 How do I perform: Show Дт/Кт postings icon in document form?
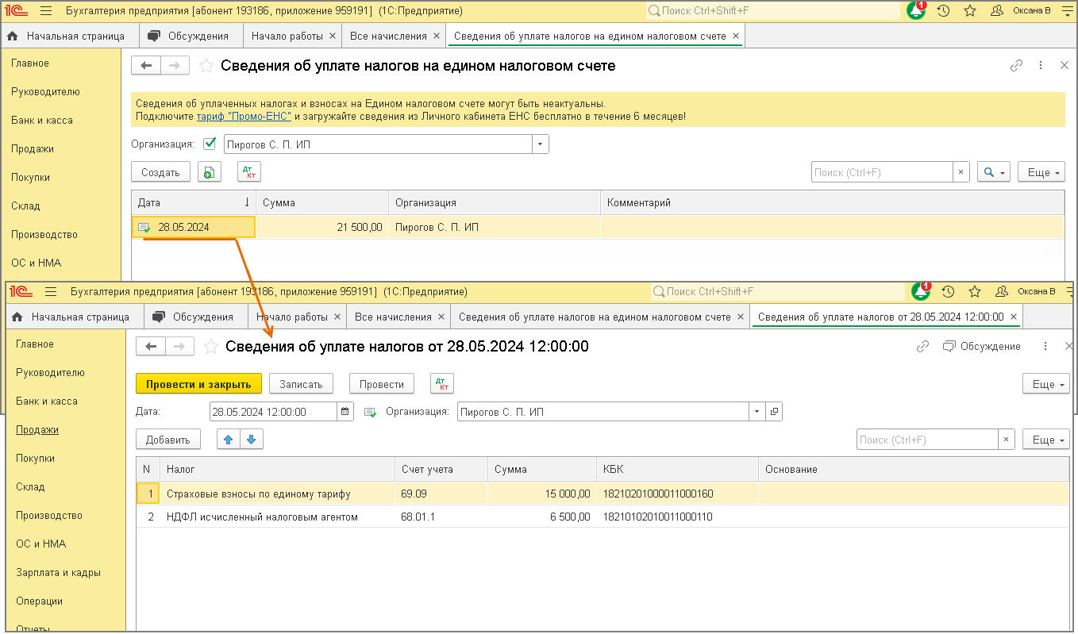442,384
